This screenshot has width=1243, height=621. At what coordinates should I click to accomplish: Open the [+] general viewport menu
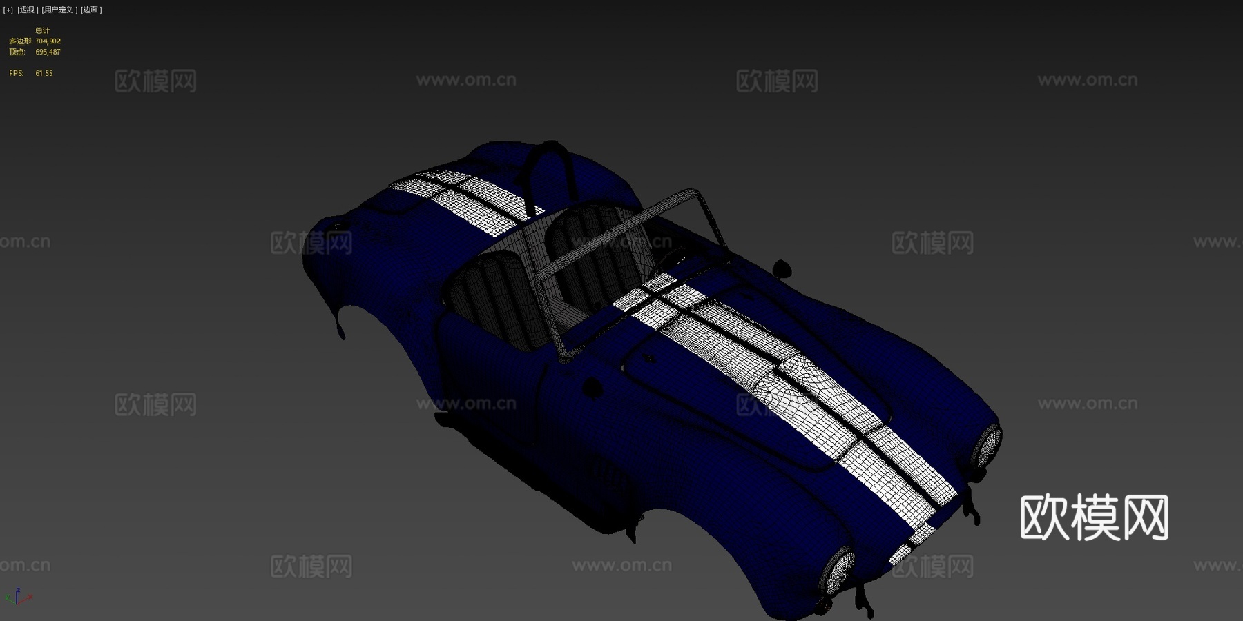click(x=8, y=10)
